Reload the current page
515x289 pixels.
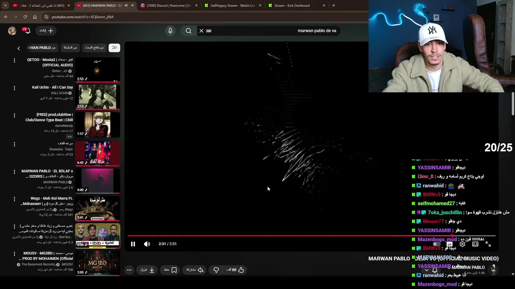coord(25,17)
